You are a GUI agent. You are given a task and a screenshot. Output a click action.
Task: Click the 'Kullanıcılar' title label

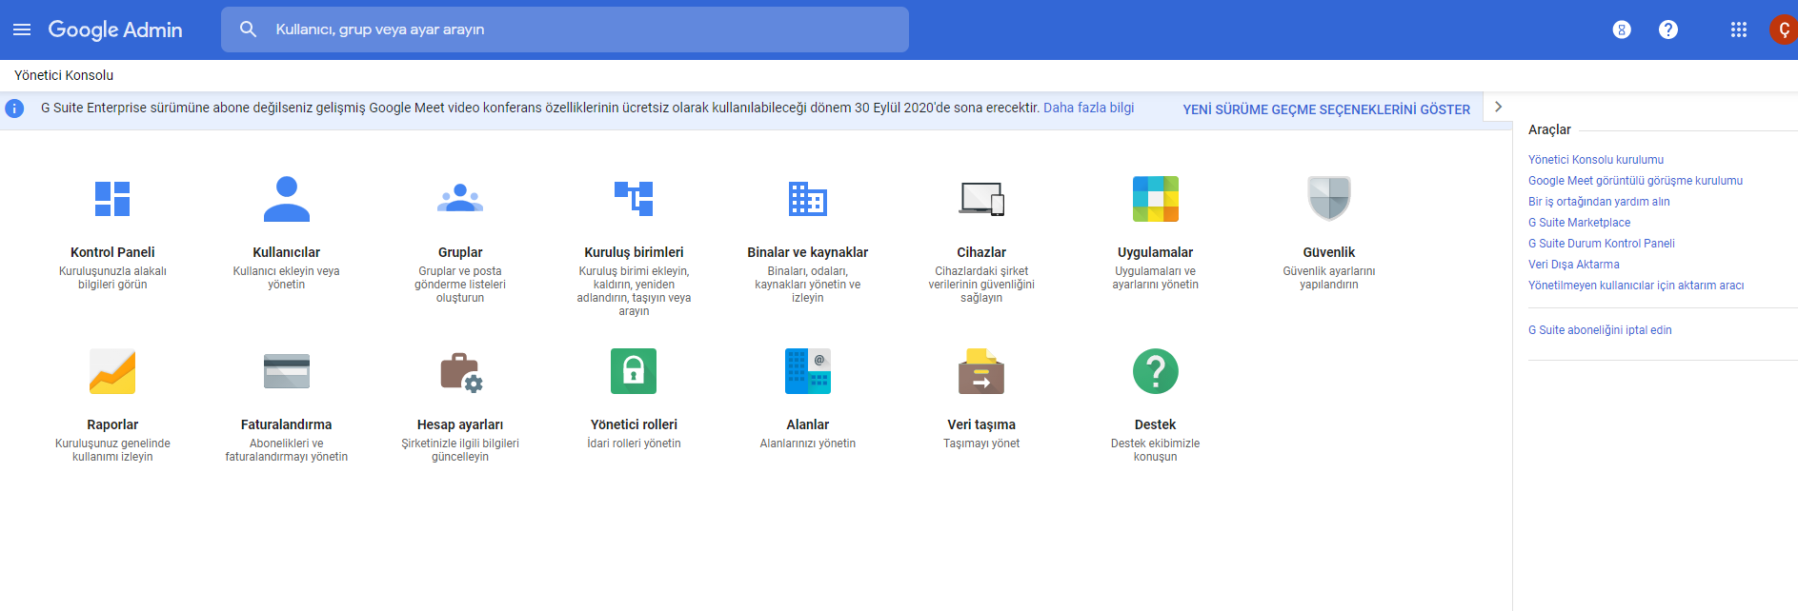(x=287, y=252)
